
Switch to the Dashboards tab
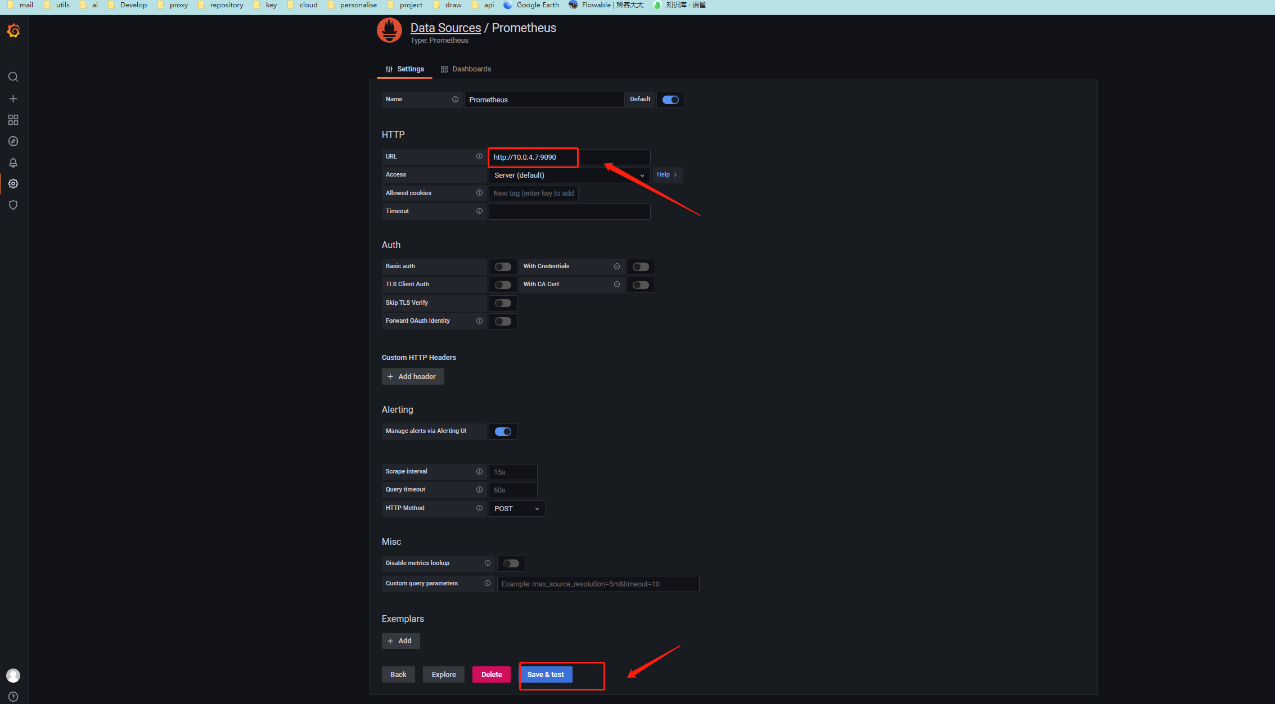tap(466, 69)
